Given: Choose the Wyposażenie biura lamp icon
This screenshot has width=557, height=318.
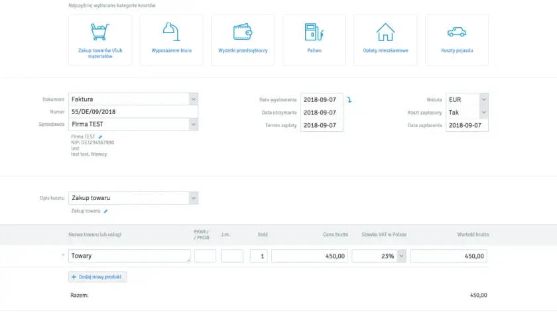Looking at the screenshot, I should coord(172,32).
